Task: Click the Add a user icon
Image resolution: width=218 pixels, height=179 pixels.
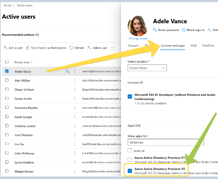Action: pyautogui.click(x=5, y=48)
